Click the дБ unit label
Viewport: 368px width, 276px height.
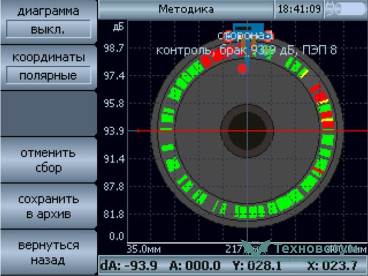(x=118, y=27)
